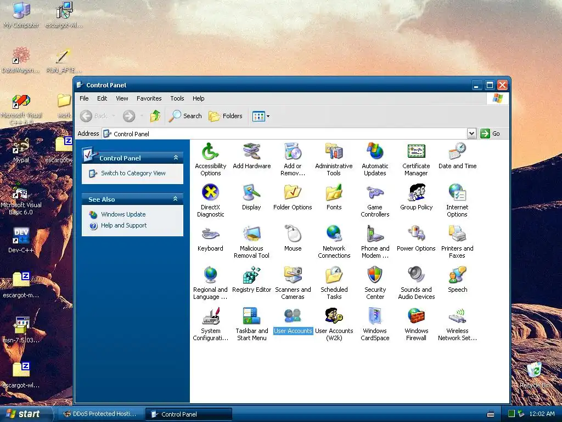Open the Edit menu

pos(102,98)
